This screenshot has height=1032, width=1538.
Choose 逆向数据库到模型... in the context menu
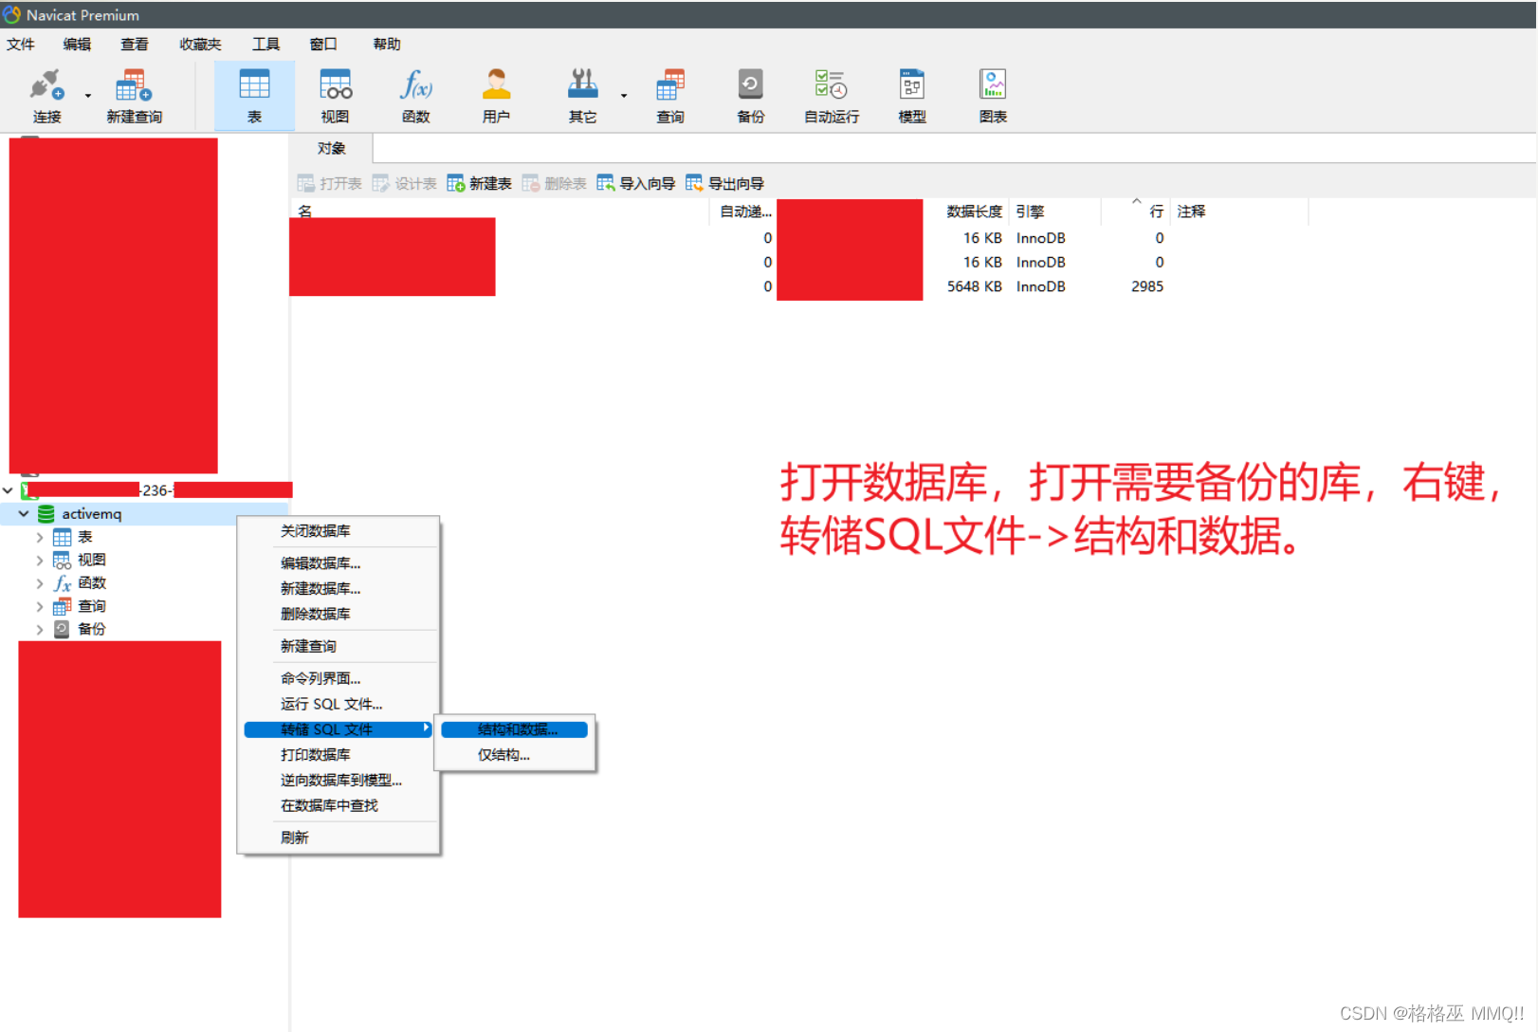pos(339,781)
